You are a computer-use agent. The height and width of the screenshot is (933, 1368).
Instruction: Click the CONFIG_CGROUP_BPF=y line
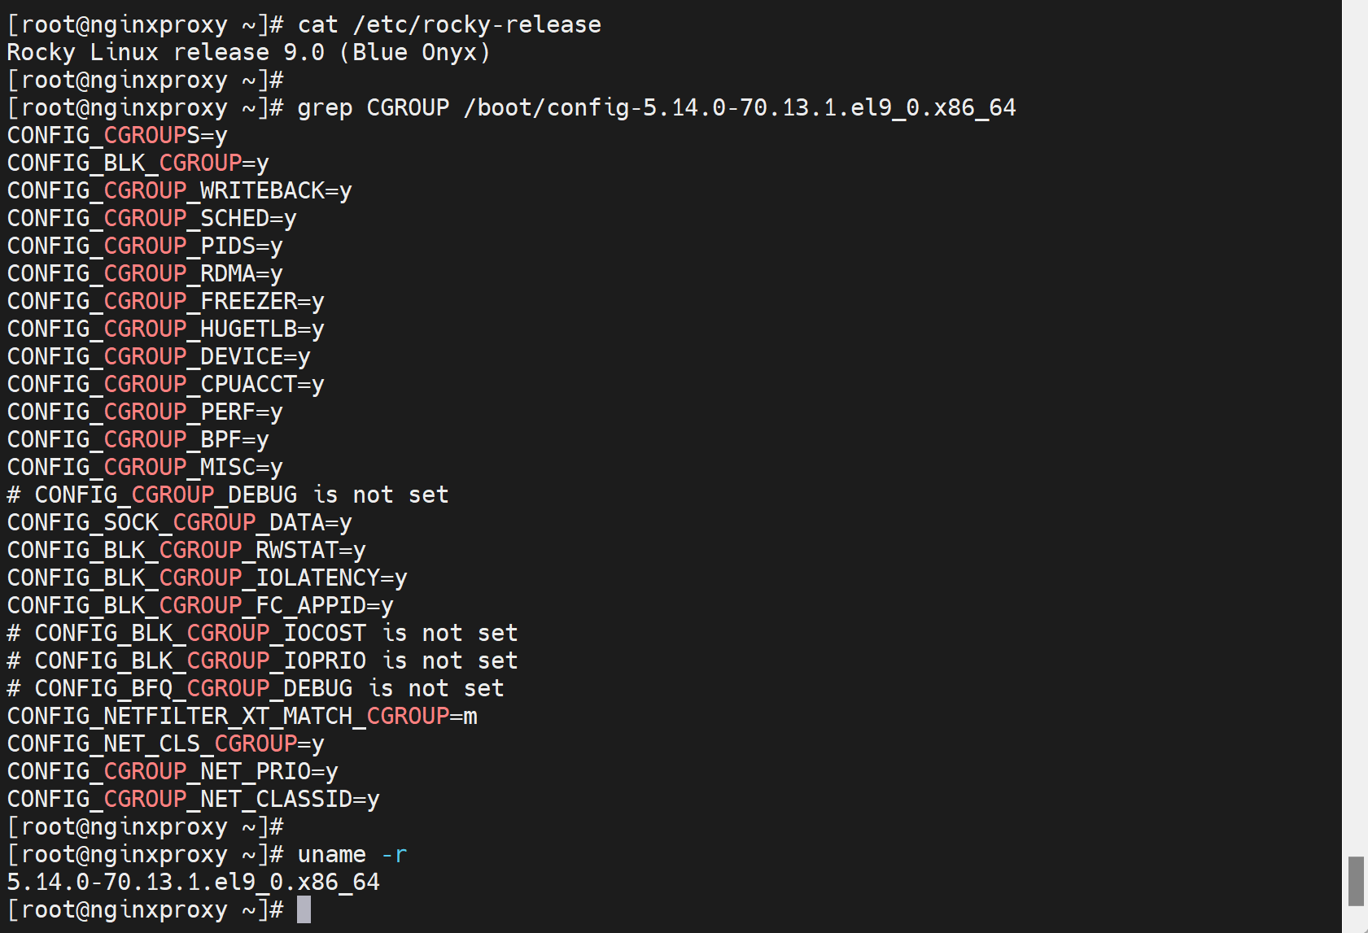[x=138, y=440]
